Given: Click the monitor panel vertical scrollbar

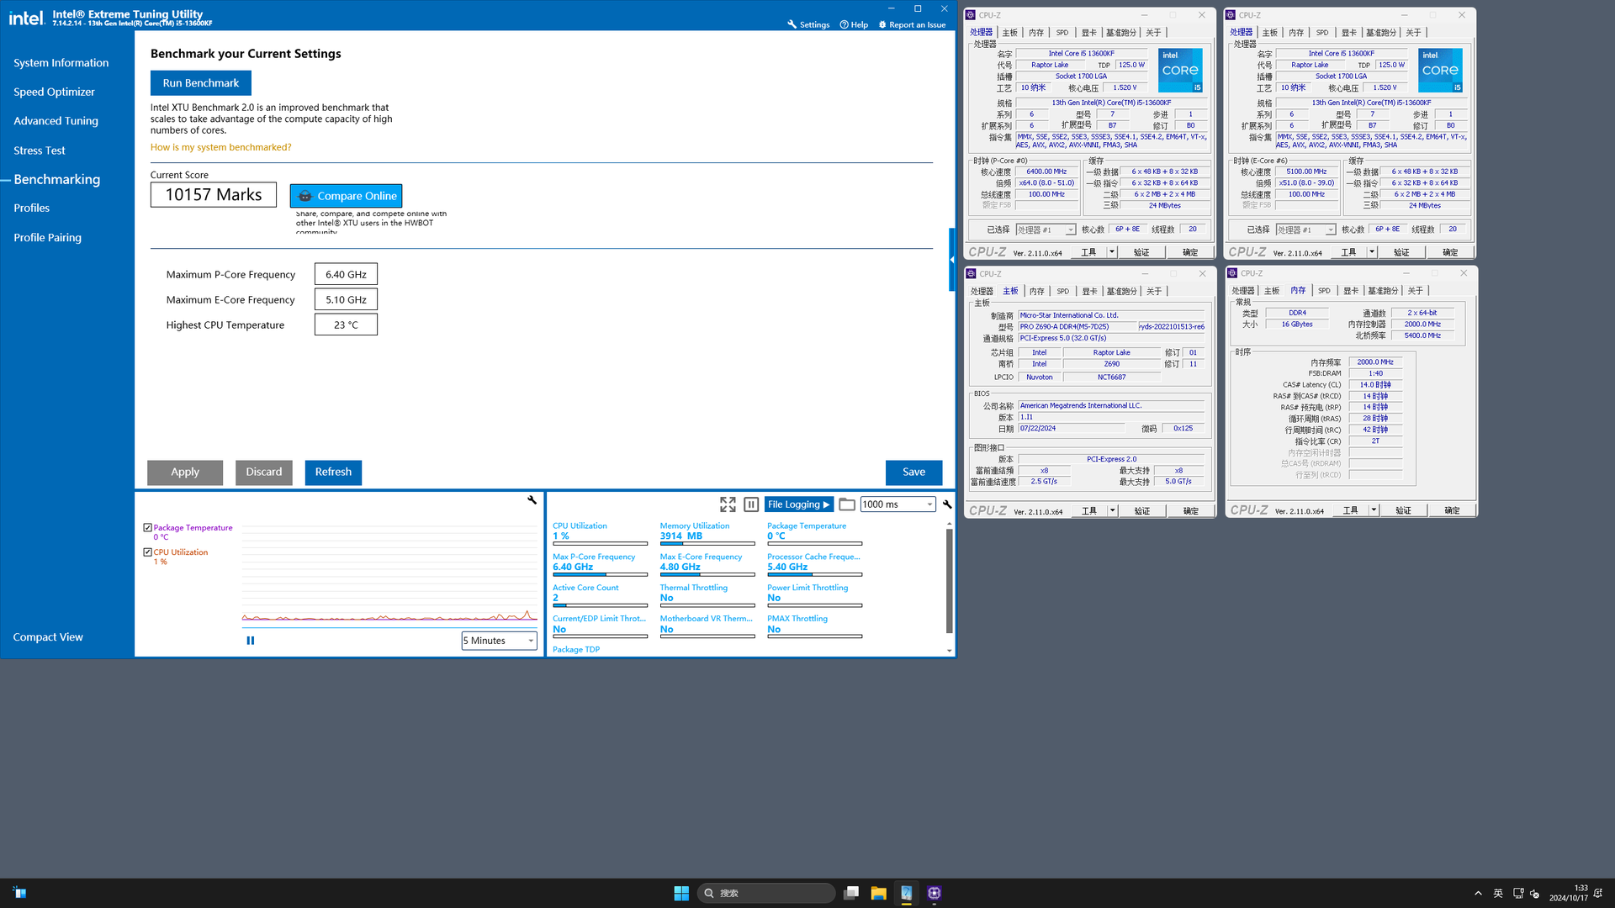Looking at the screenshot, I should 950,580.
